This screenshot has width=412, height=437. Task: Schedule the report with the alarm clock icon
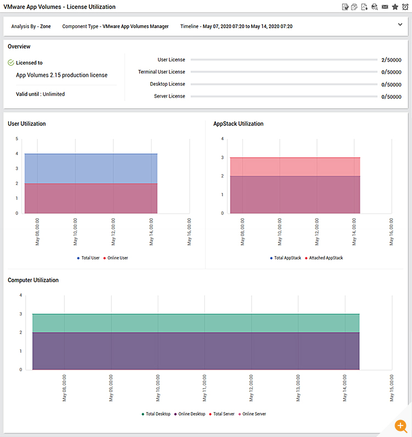coord(405,7)
